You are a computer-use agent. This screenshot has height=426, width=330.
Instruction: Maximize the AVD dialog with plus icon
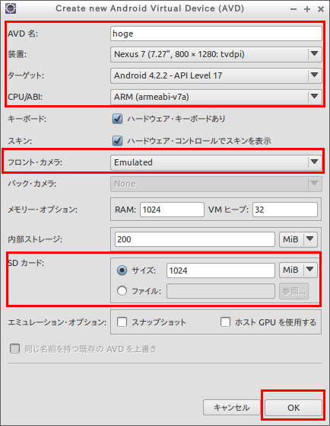[307, 9]
